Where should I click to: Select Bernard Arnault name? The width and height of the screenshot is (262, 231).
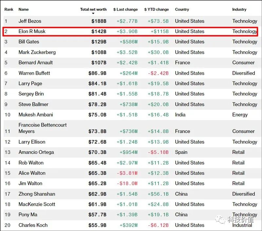[36, 62]
